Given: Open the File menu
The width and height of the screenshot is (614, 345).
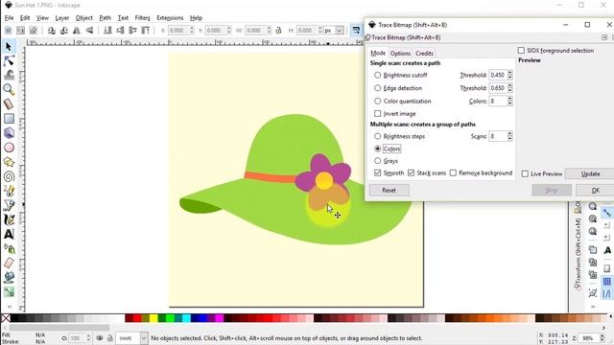Looking at the screenshot, I should (x=9, y=18).
